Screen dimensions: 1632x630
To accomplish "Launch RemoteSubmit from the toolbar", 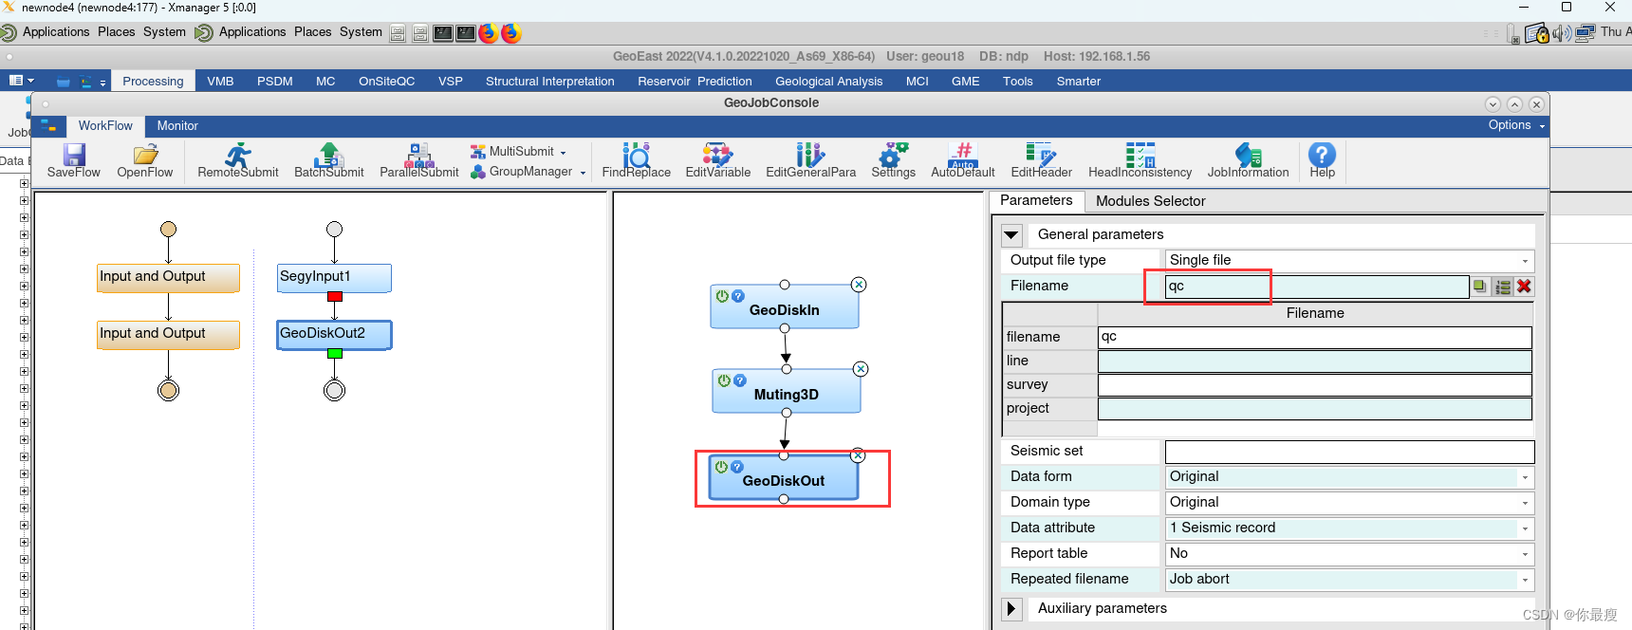I will [238, 154].
